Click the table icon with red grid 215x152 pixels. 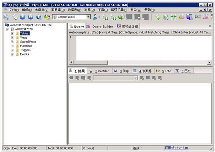point(206,17)
